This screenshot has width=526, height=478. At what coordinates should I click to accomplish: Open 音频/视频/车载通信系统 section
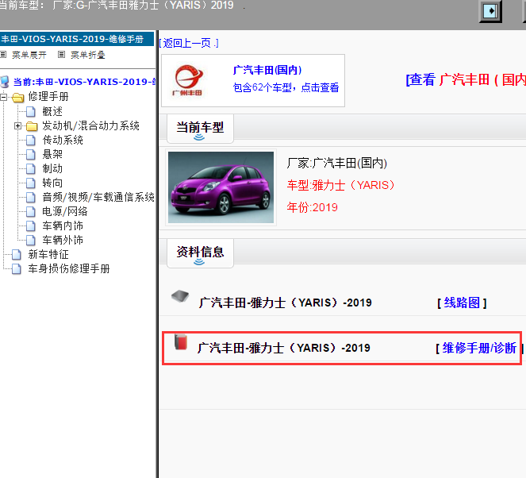click(98, 198)
